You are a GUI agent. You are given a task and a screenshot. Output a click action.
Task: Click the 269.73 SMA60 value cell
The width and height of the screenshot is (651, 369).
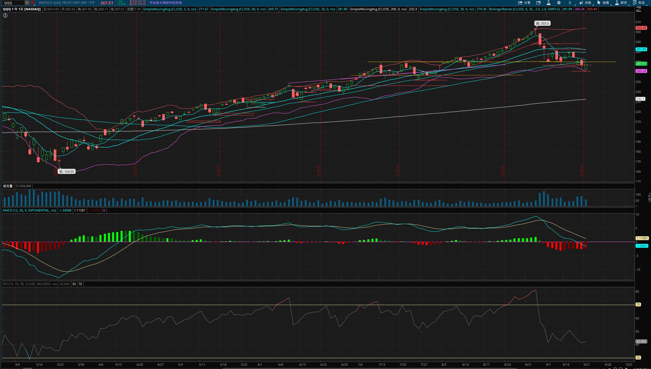click(273, 9)
